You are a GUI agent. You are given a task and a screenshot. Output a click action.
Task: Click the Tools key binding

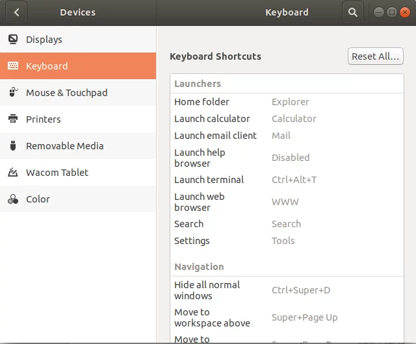[283, 241]
